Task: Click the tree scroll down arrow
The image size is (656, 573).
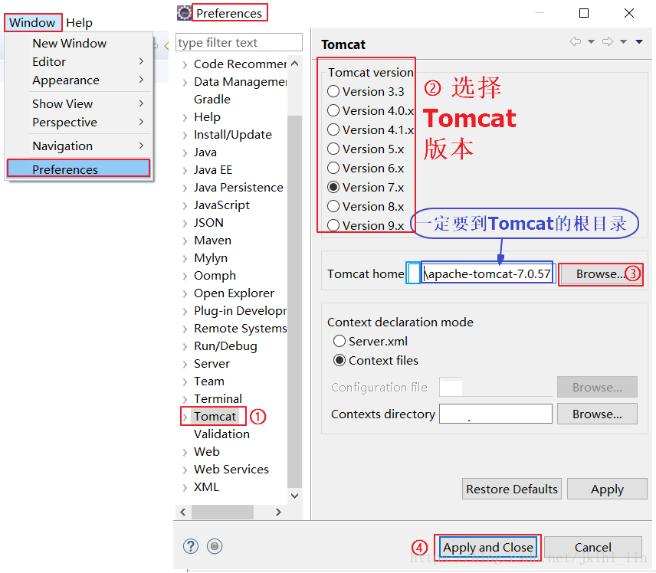Action: click(x=294, y=496)
